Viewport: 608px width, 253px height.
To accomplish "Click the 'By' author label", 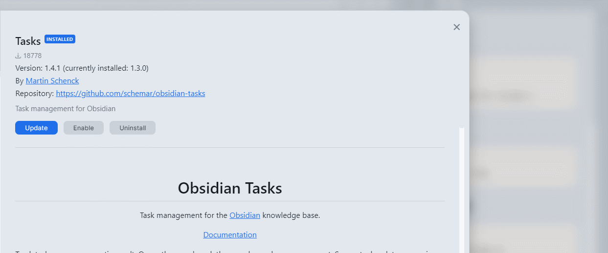I will (x=20, y=81).
